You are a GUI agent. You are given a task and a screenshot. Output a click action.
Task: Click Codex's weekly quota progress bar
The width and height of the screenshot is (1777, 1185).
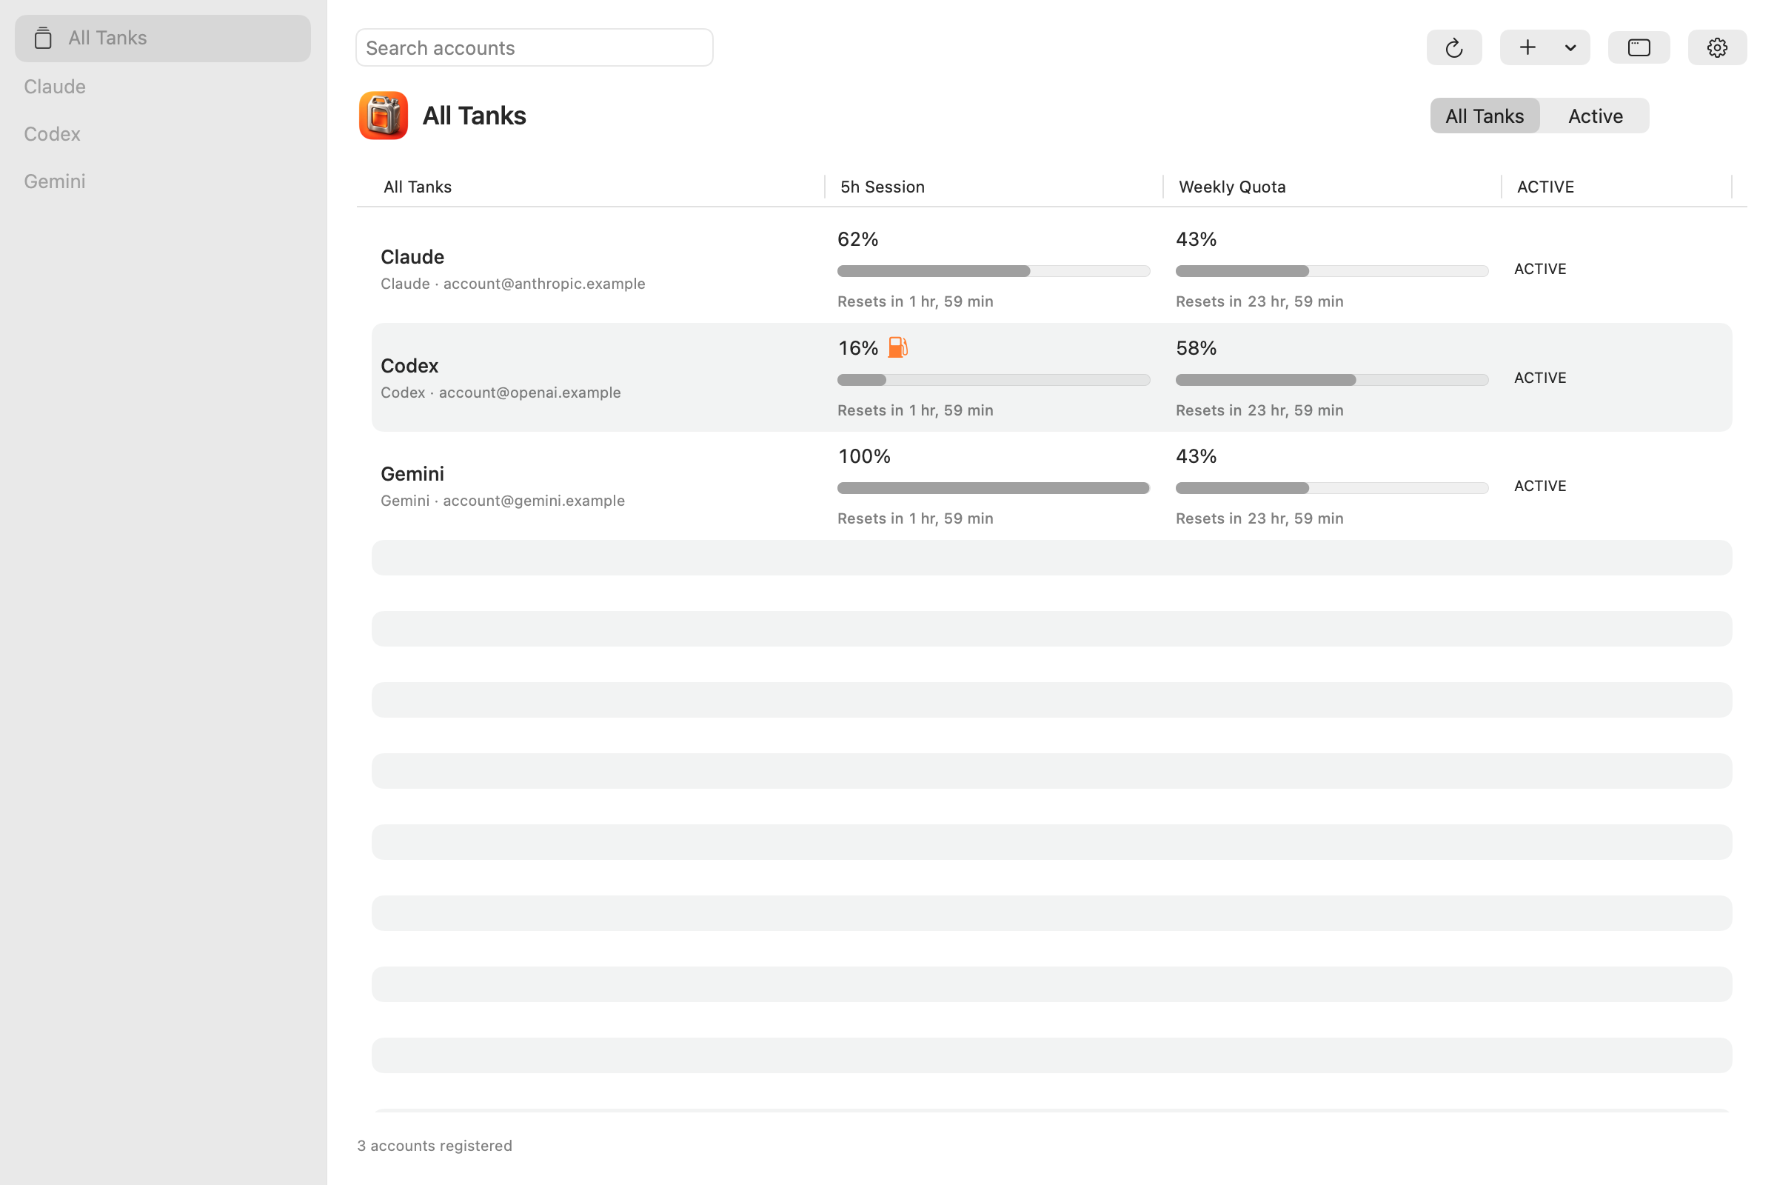(x=1332, y=380)
